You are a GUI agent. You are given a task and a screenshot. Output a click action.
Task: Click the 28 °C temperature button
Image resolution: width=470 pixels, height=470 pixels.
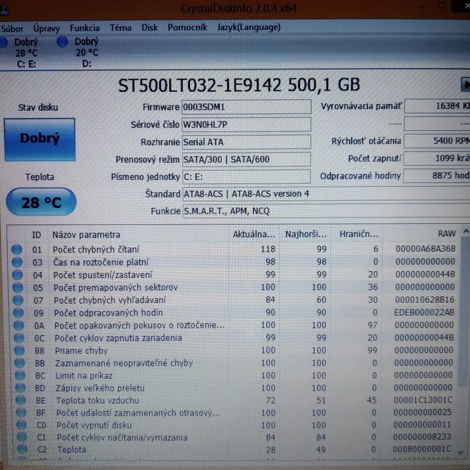[x=41, y=202]
